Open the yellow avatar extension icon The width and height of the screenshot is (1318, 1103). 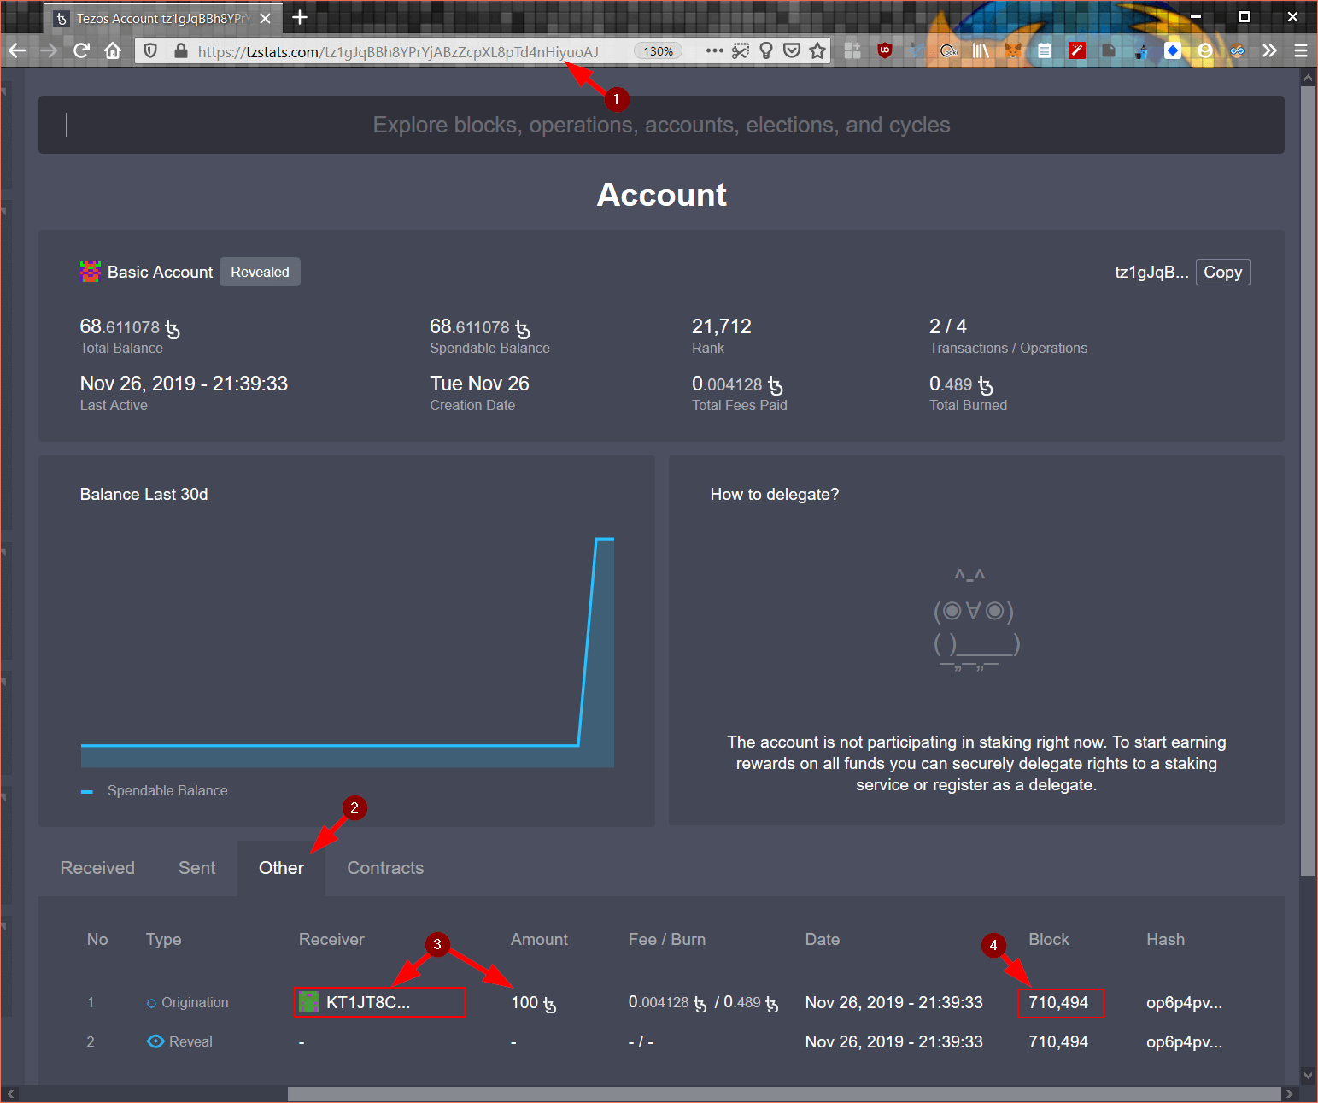point(1205,50)
